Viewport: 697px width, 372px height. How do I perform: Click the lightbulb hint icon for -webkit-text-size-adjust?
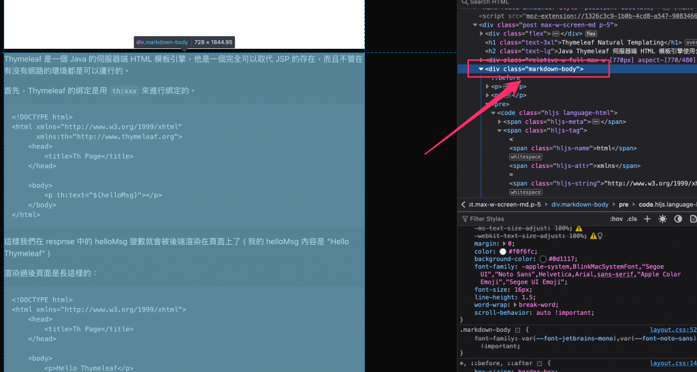coord(600,236)
